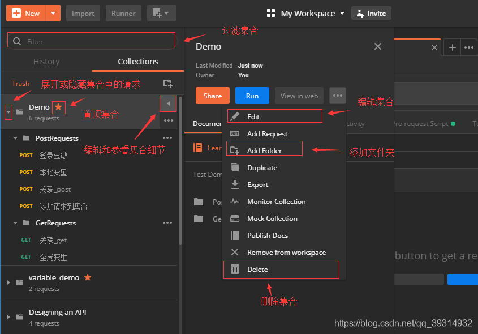Image resolution: width=478 pixels, height=334 pixels.
Task: Close the open request tab
Action: 434,47
